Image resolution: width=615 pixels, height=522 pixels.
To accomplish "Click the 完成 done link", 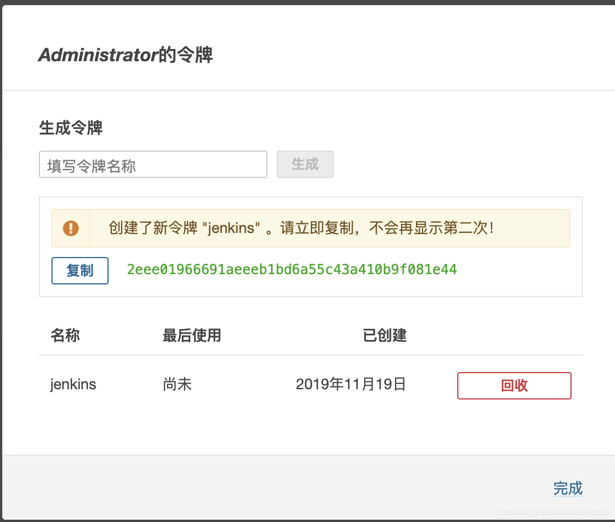I will click(x=568, y=488).
